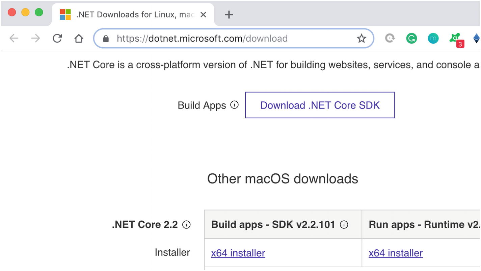Go back with the browser back arrow
Viewport: 481px width, 271px height.
click(14, 39)
